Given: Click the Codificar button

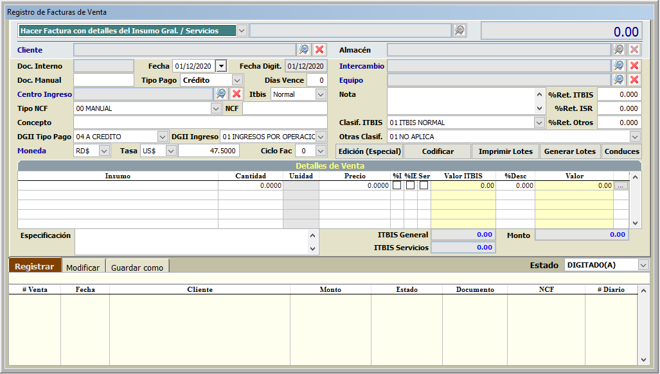Looking at the screenshot, I should pos(438,151).
